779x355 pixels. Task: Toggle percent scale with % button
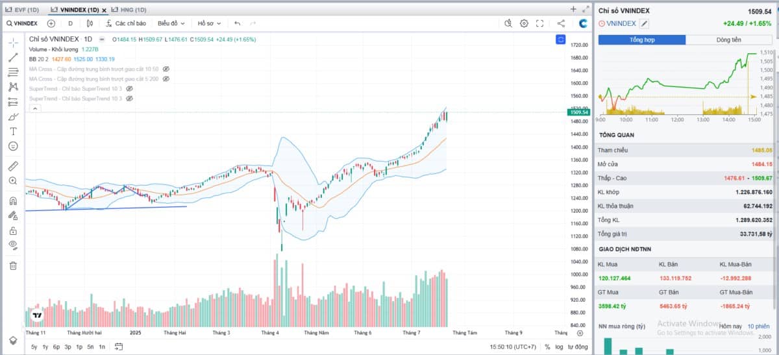coord(547,347)
